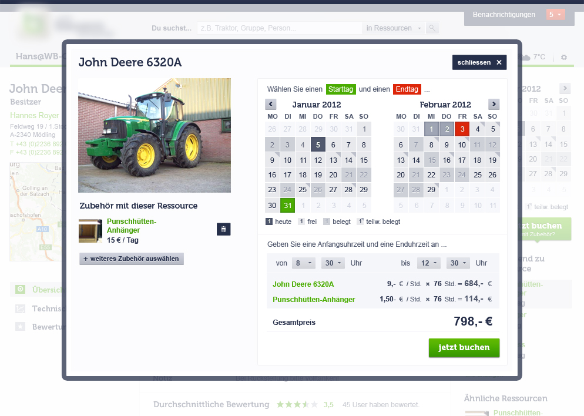The height and width of the screenshot is (416, 584).
Task: Open the 'in Ressourcen' search scope dropdown
Action: point(393,28)
